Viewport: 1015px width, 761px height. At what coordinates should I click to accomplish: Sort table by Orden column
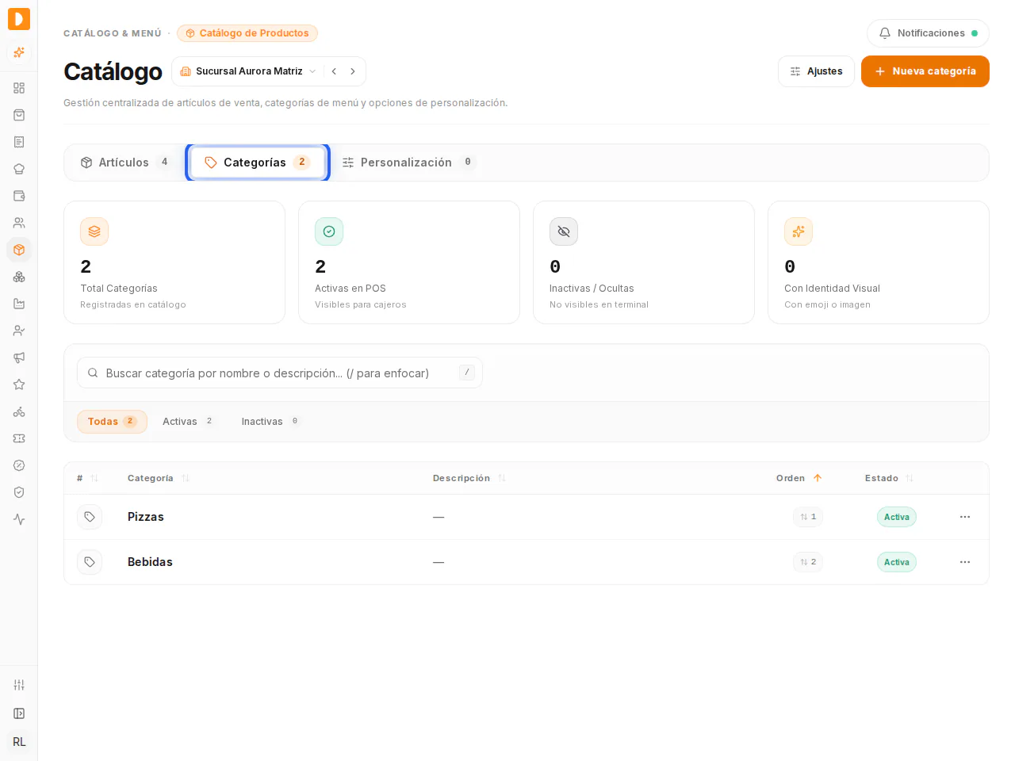click(x=799, y=478)
